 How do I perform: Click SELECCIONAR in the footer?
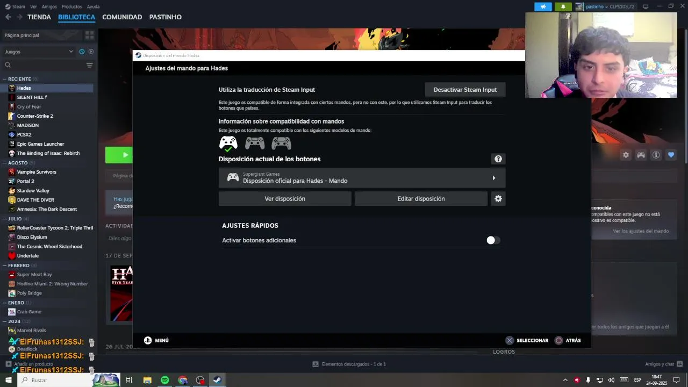[533, 340]
